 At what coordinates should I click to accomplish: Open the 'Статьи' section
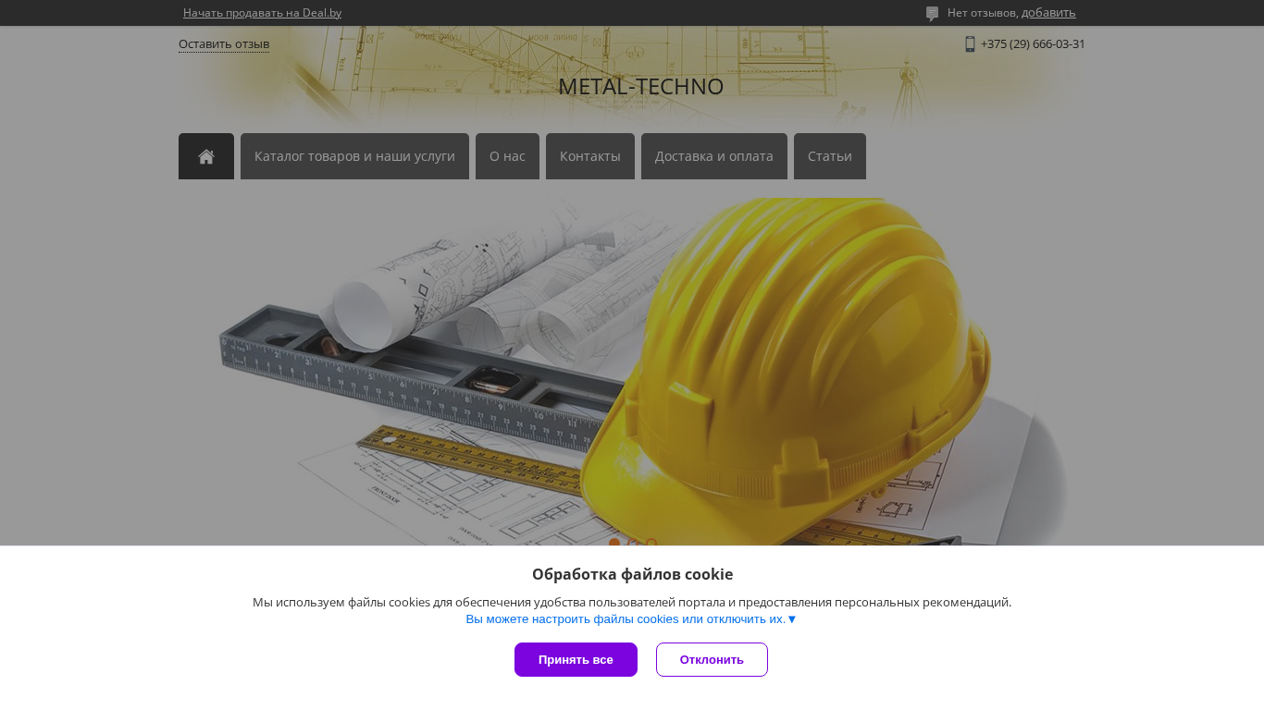coord(830,156)
